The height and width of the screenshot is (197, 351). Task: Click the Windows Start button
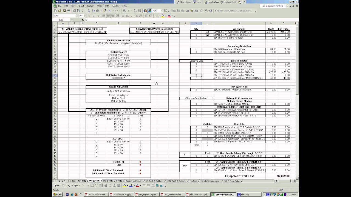click(x=58, y=195)
